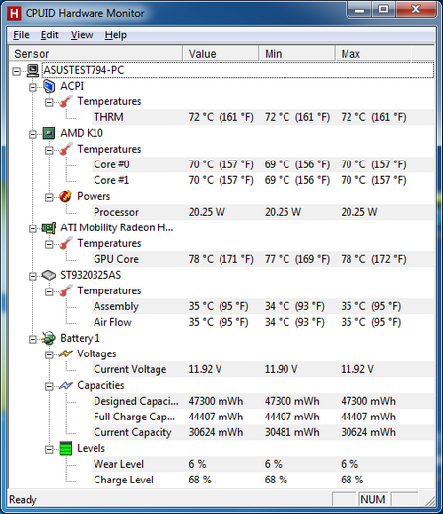443x514 pixels.
Task: Click the CPUID red H title bar icon
Action: point(14,13)
